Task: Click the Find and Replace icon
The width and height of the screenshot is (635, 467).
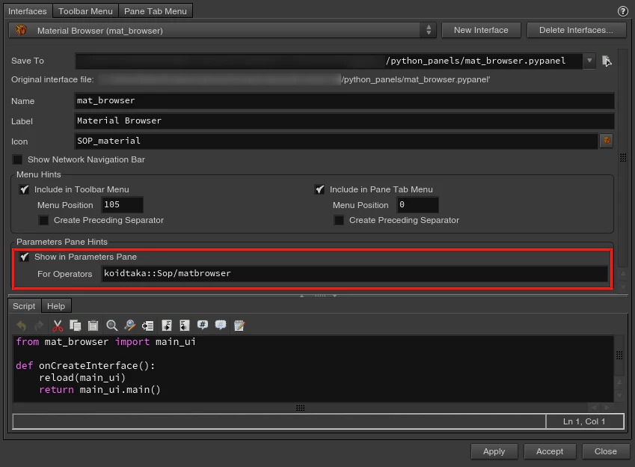Action: click(129, 326)
